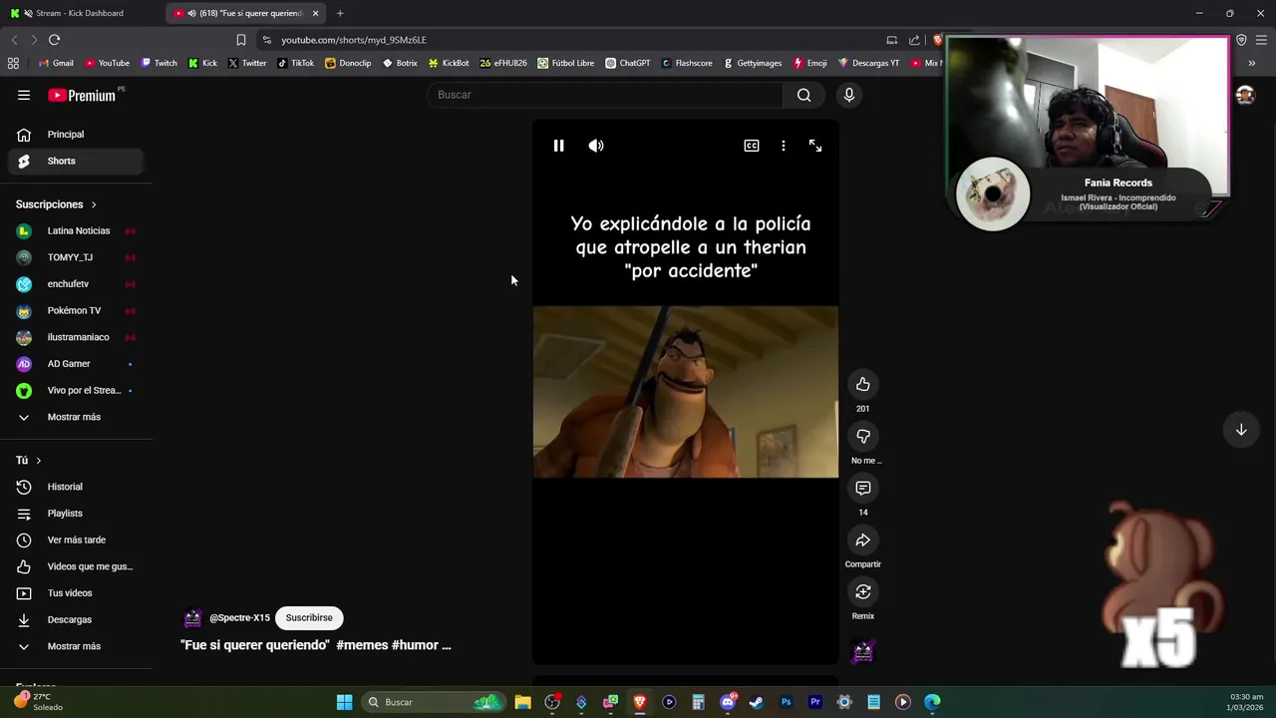Click the address bar URL
This screenshot has height=718, width=1276.
354,40
